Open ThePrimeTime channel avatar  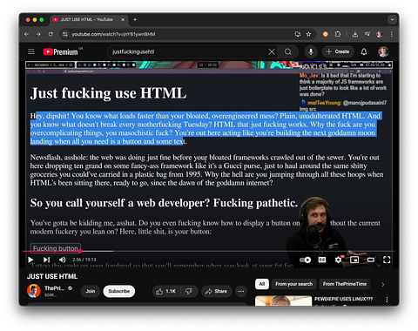click(x=34, y=291)
